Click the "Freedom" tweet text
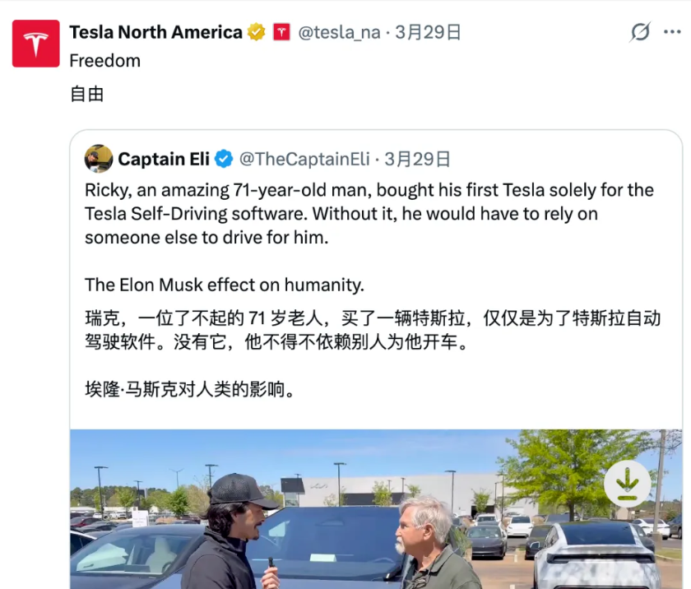Viewport: 691px width, 589px height. 104,61
